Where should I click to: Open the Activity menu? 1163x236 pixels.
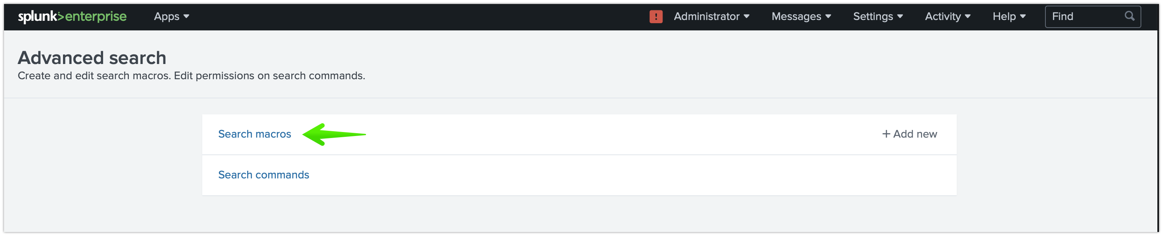pos(947,17)
